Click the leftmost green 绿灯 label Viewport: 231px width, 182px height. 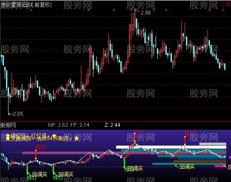[x=32, y=178]
